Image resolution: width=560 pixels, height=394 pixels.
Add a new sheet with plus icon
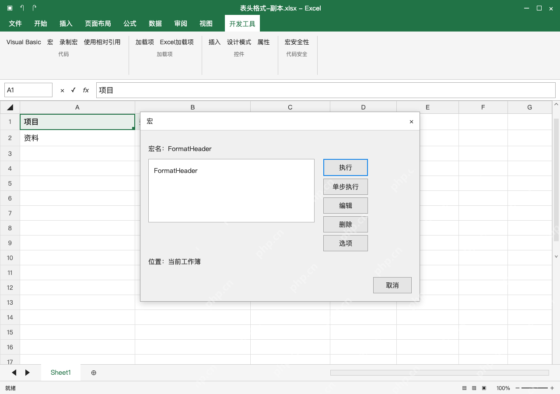click(x=94, y=373)
